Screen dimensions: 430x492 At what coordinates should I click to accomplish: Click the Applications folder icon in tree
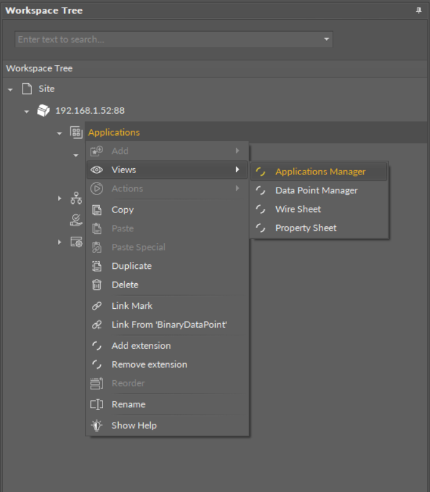(76, 133)
